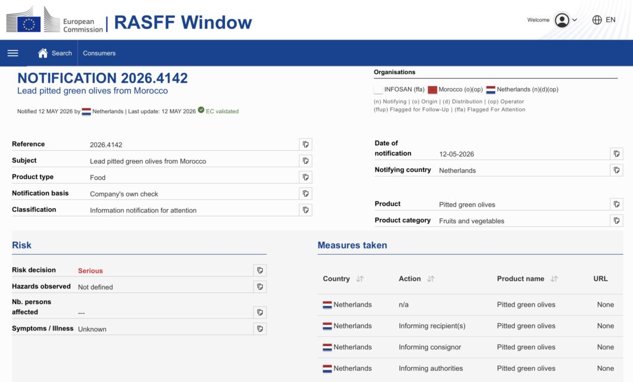Click the RASFF Window title
The height and width of the screenshot is (382, 633).
point(183,22)
